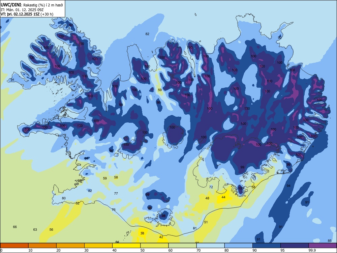This screenshot has width=337, height=253.
Task: Click the humidity value '85' on the map
Action: click(330, 241)
